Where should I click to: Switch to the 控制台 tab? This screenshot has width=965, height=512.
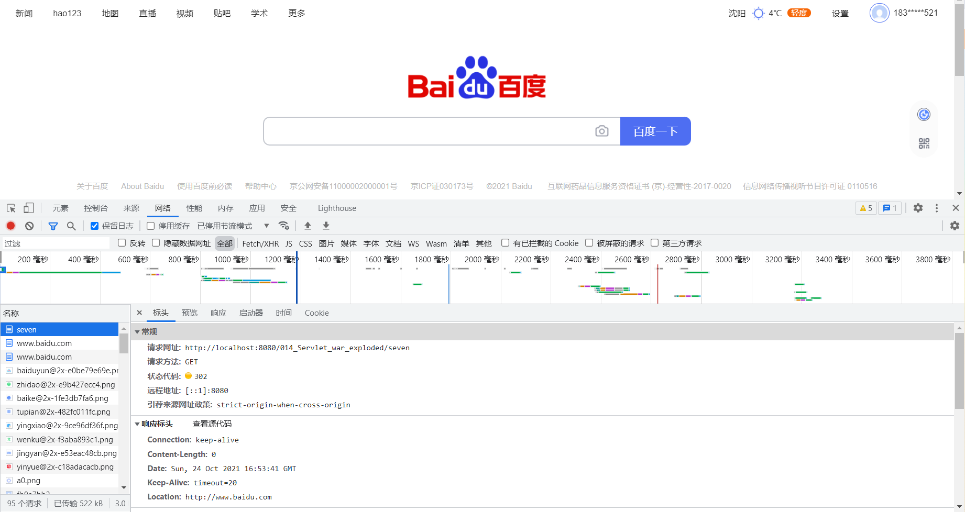point(96,208)
